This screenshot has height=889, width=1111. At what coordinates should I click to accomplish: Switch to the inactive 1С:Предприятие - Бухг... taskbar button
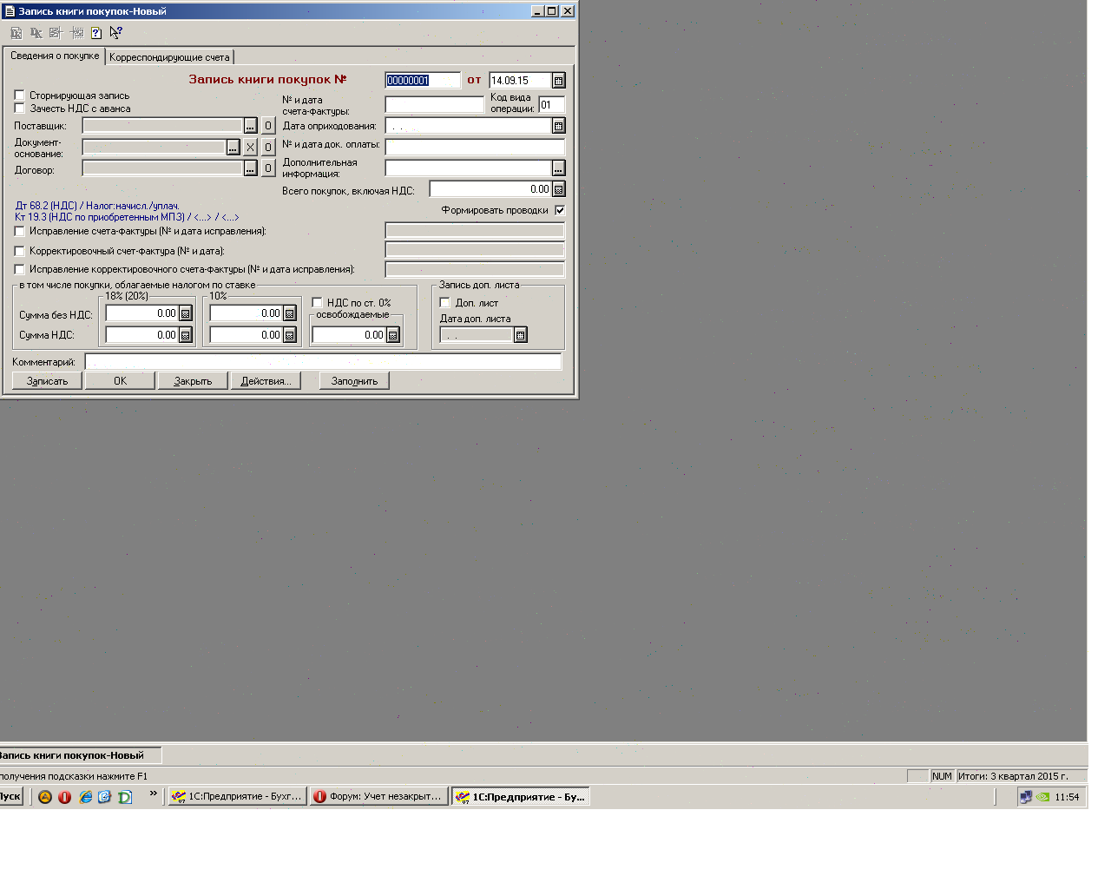pyautogui.click(x=238, y=797)
